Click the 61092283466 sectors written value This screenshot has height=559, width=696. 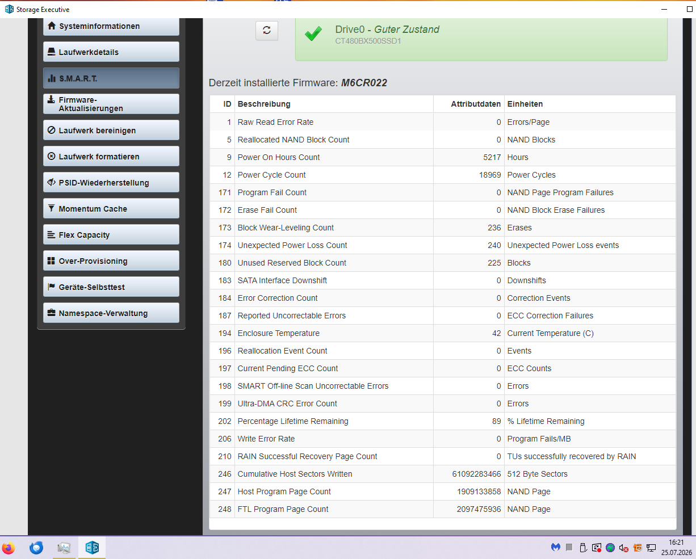coord(477,474)
